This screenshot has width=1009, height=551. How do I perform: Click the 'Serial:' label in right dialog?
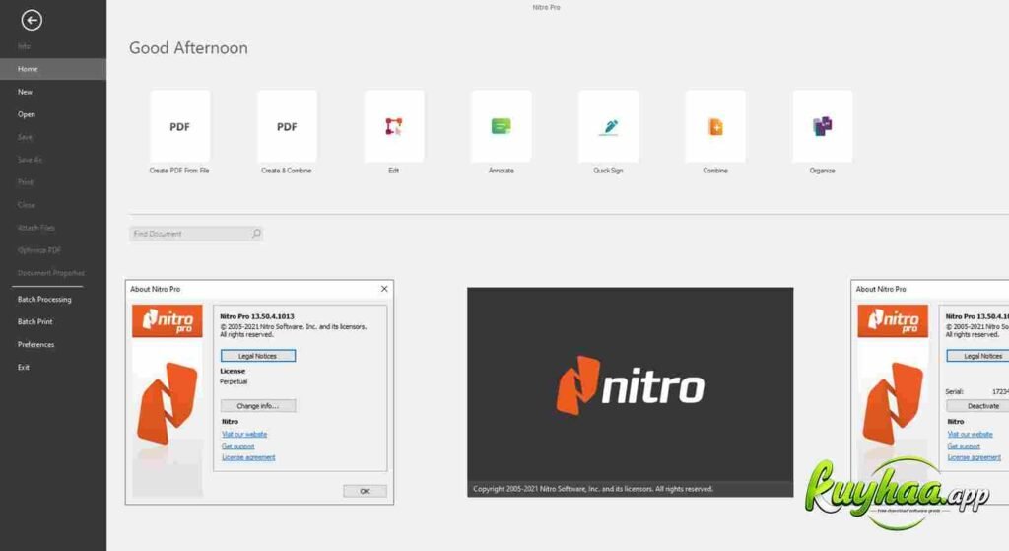tap(954, 392)
